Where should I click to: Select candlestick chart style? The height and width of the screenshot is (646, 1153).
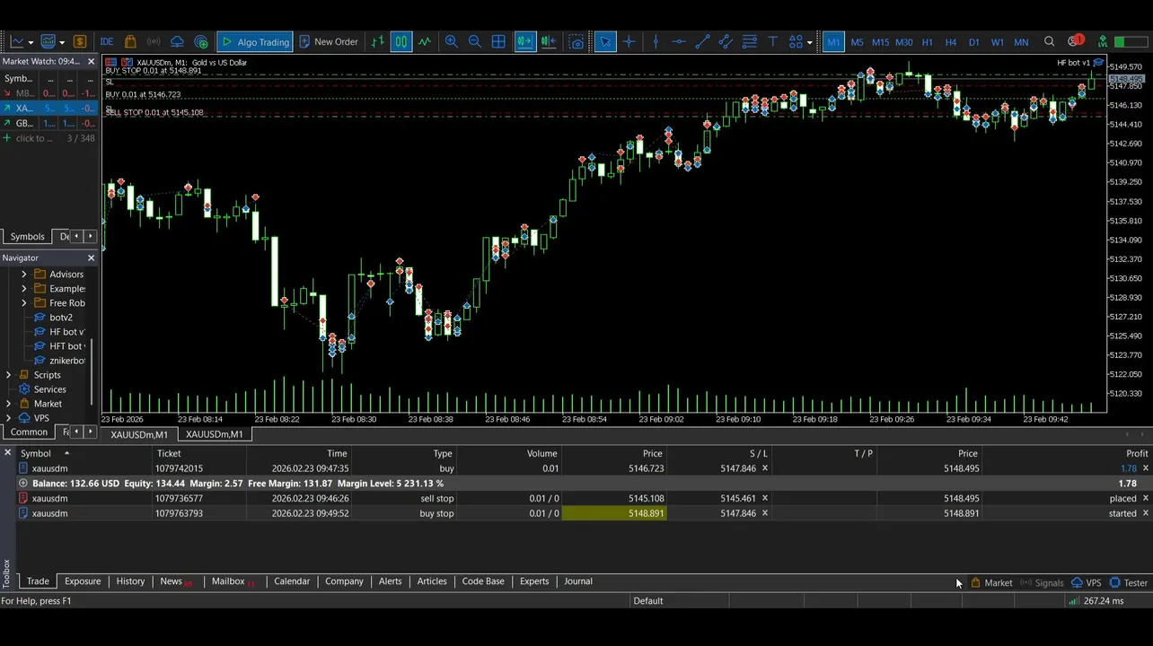click(400, 41)
